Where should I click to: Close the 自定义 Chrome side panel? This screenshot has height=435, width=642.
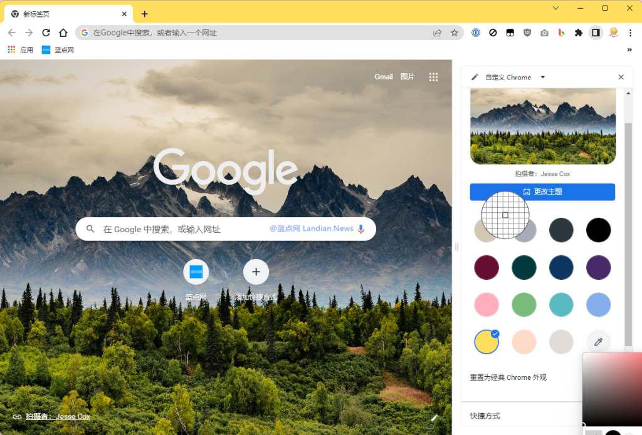point(621,77)
